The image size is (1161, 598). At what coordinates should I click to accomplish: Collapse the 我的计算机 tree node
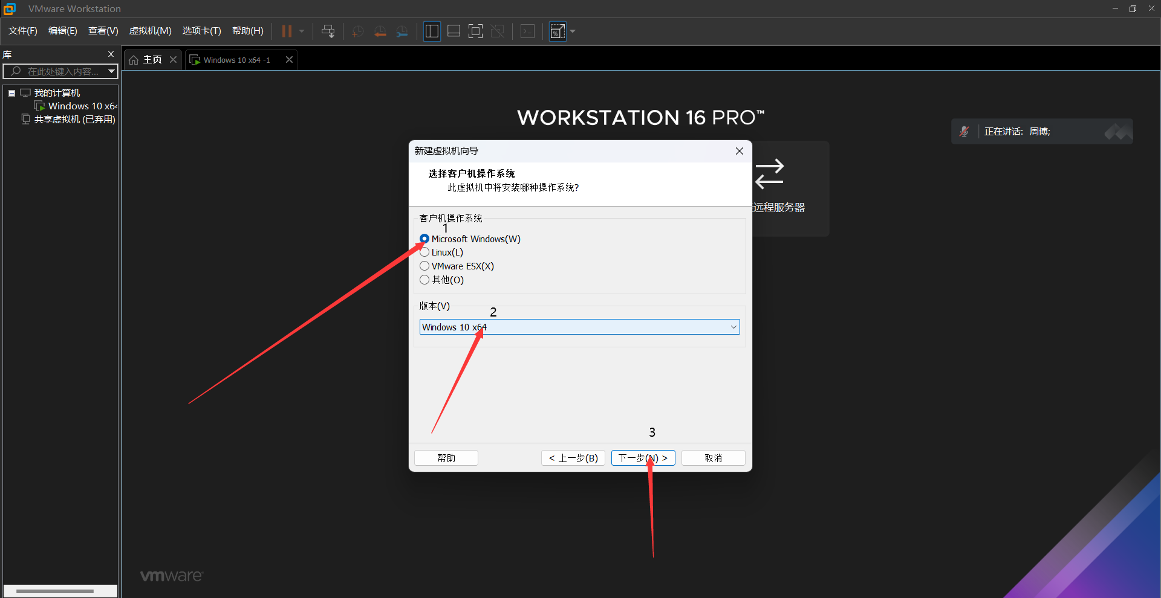11,93
